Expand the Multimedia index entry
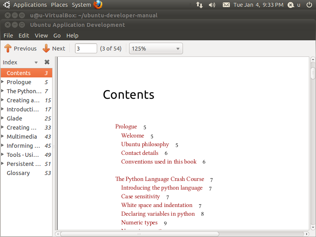Screen dimensions: 316x237 tap(3, 137)
